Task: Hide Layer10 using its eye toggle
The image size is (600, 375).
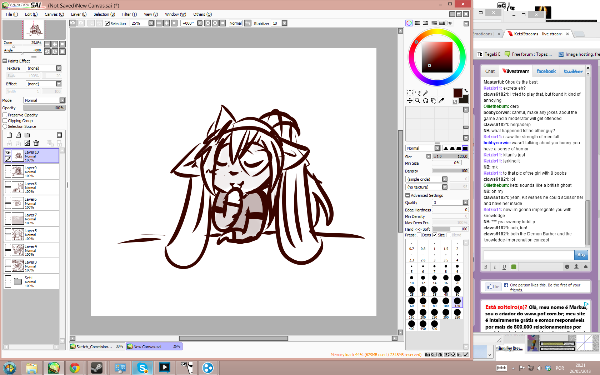Action: coord(8,152)
